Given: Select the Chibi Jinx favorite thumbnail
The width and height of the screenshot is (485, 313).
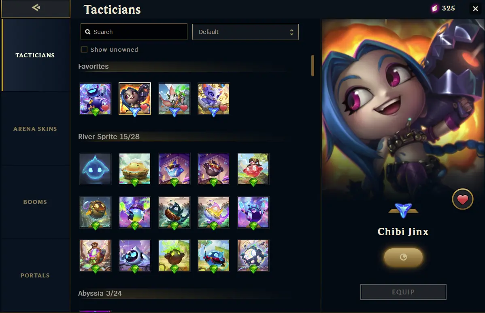Looking at the screenshot, I should pos(135,99).
